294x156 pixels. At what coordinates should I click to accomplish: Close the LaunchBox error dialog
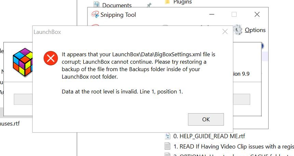pos(225,32)
